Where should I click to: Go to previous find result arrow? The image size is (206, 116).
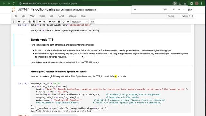coord(174,9)
